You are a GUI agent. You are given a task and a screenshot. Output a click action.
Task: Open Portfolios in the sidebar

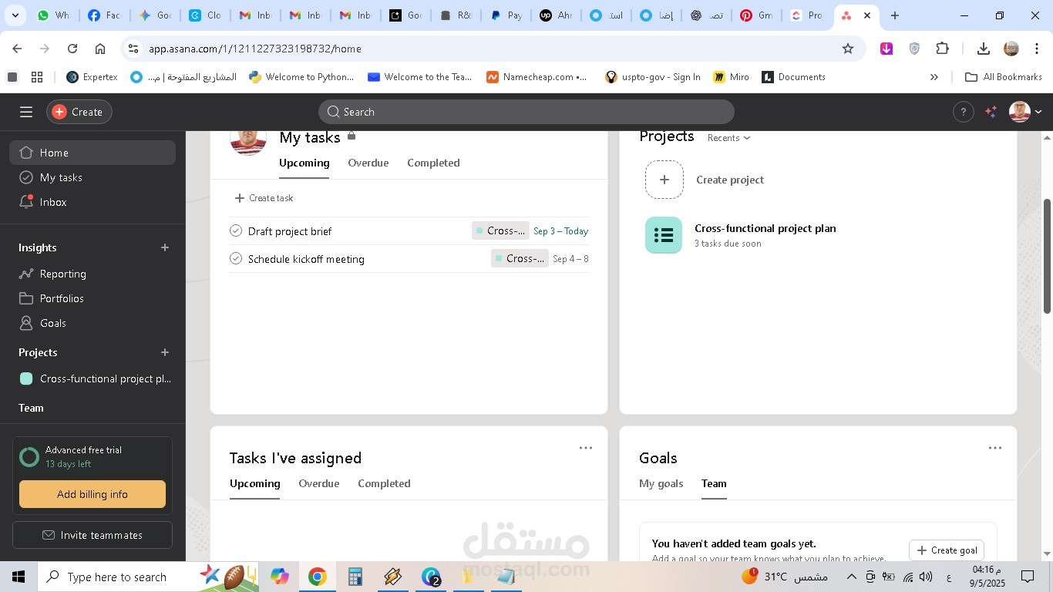click(x=93, y=298)
